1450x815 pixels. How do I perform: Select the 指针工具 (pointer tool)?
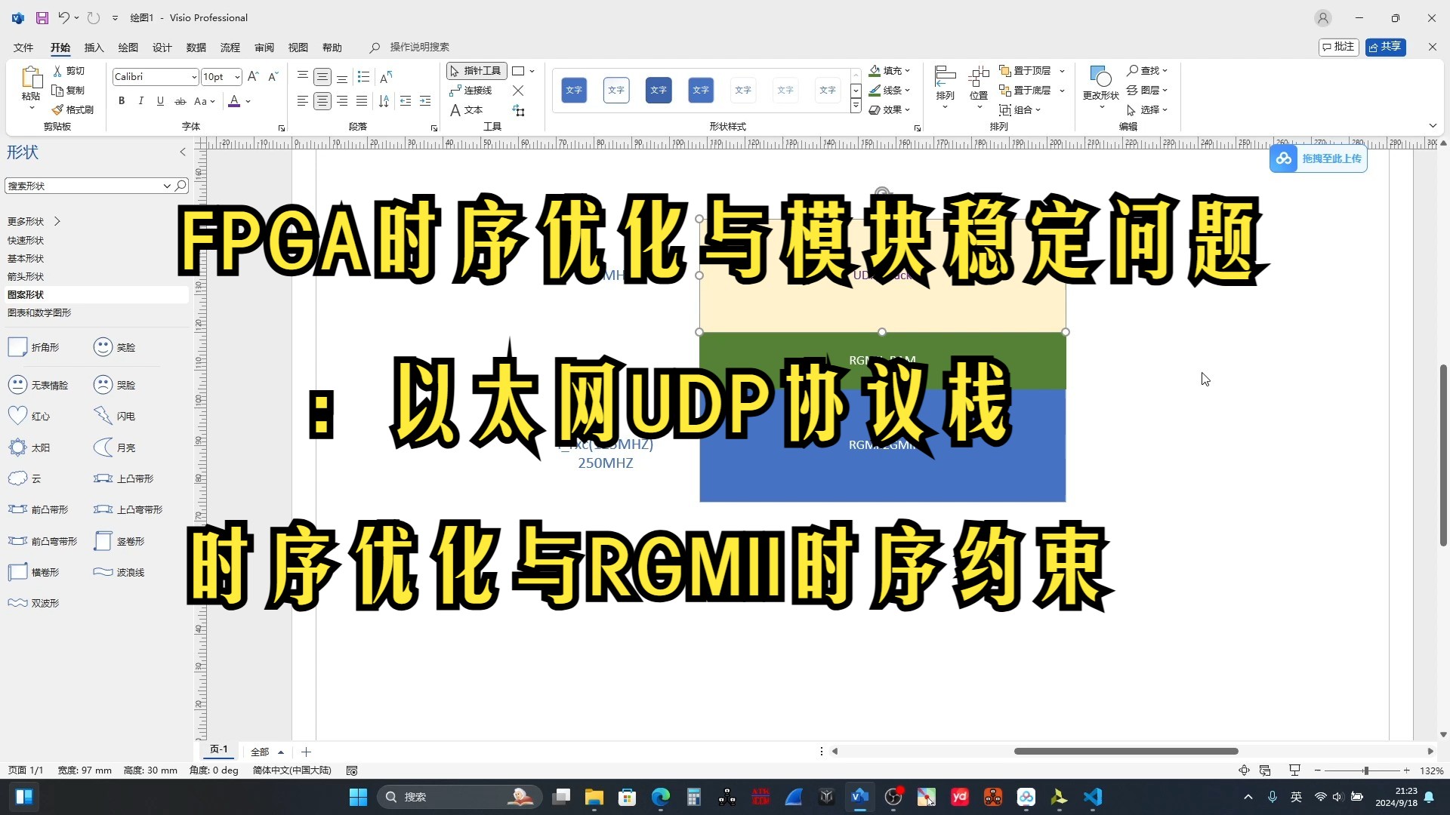click(477, 70)
